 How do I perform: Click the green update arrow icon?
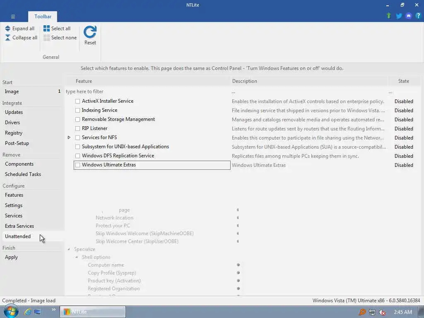(389, 16)
